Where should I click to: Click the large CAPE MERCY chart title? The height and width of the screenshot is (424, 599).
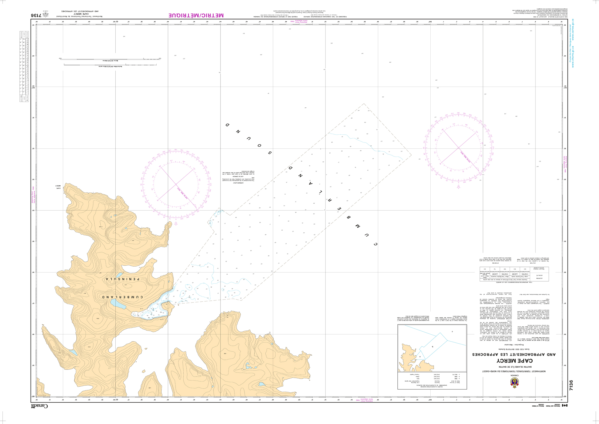click(514, 361)
